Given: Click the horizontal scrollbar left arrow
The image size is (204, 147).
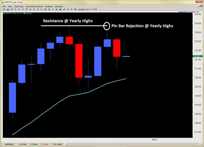Looking at the screenshot, I should [66, 144].
